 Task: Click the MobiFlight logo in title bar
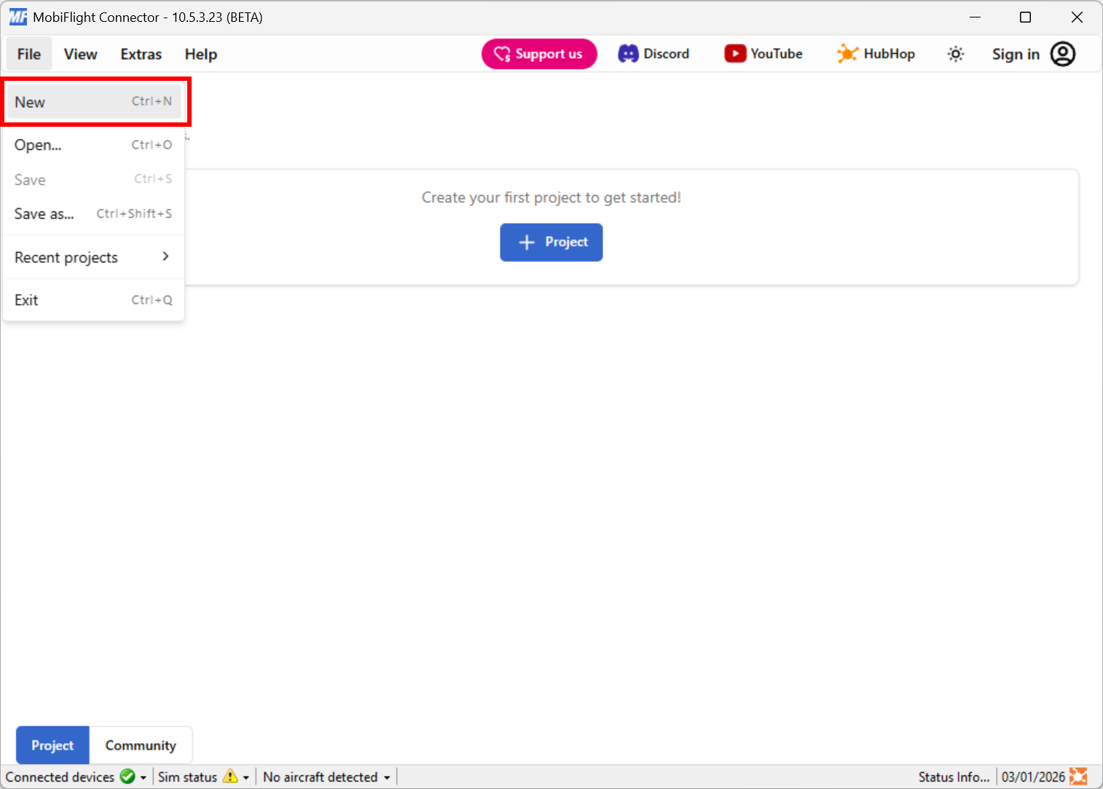point(17,16)
